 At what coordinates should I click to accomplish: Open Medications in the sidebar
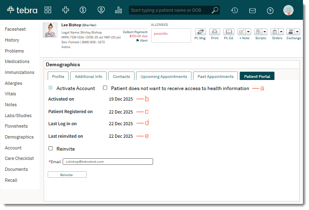click(x=17, y=61)
